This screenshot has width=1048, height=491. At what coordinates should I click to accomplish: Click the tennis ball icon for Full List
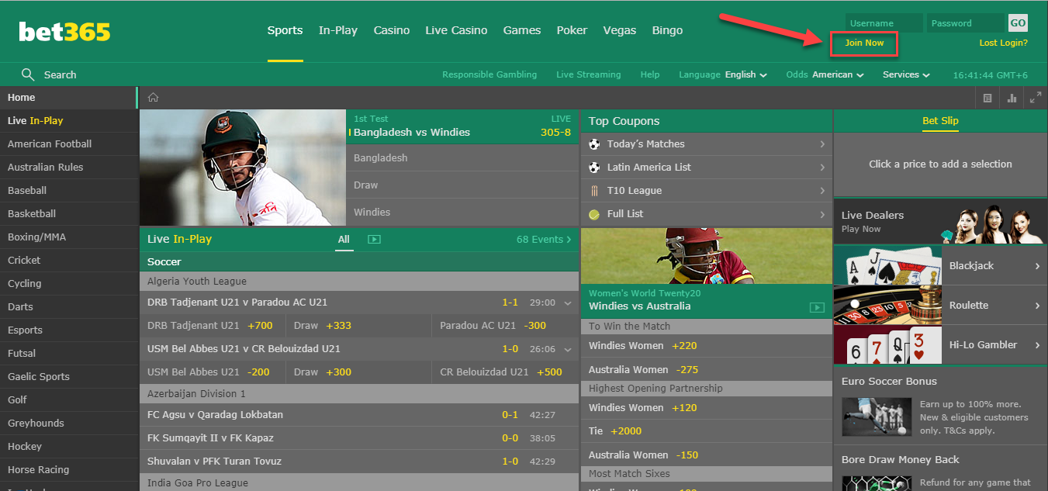click(x=594, y=214)
